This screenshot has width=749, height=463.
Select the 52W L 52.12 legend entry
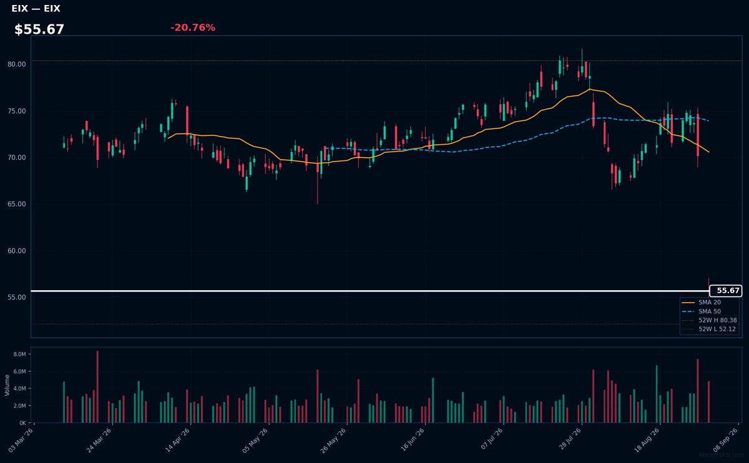(710, 329)
